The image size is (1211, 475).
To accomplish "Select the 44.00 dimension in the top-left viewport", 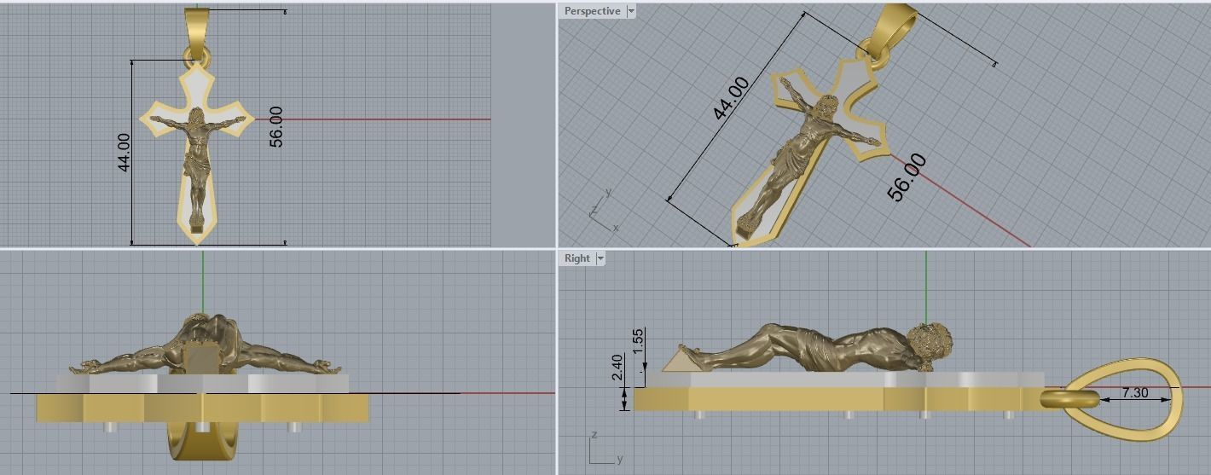I will pos(125,152).
